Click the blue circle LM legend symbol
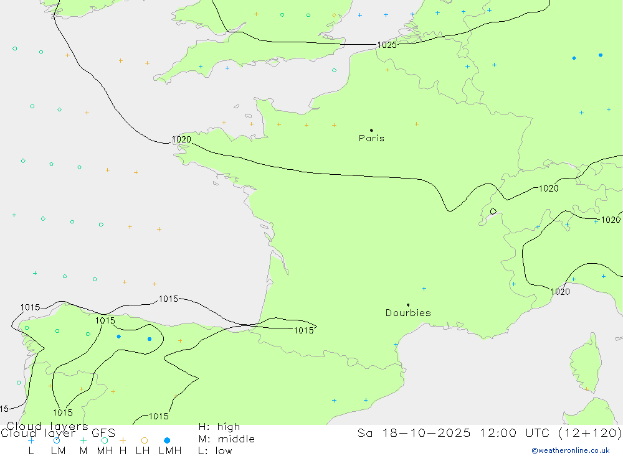 coord(57,440)
